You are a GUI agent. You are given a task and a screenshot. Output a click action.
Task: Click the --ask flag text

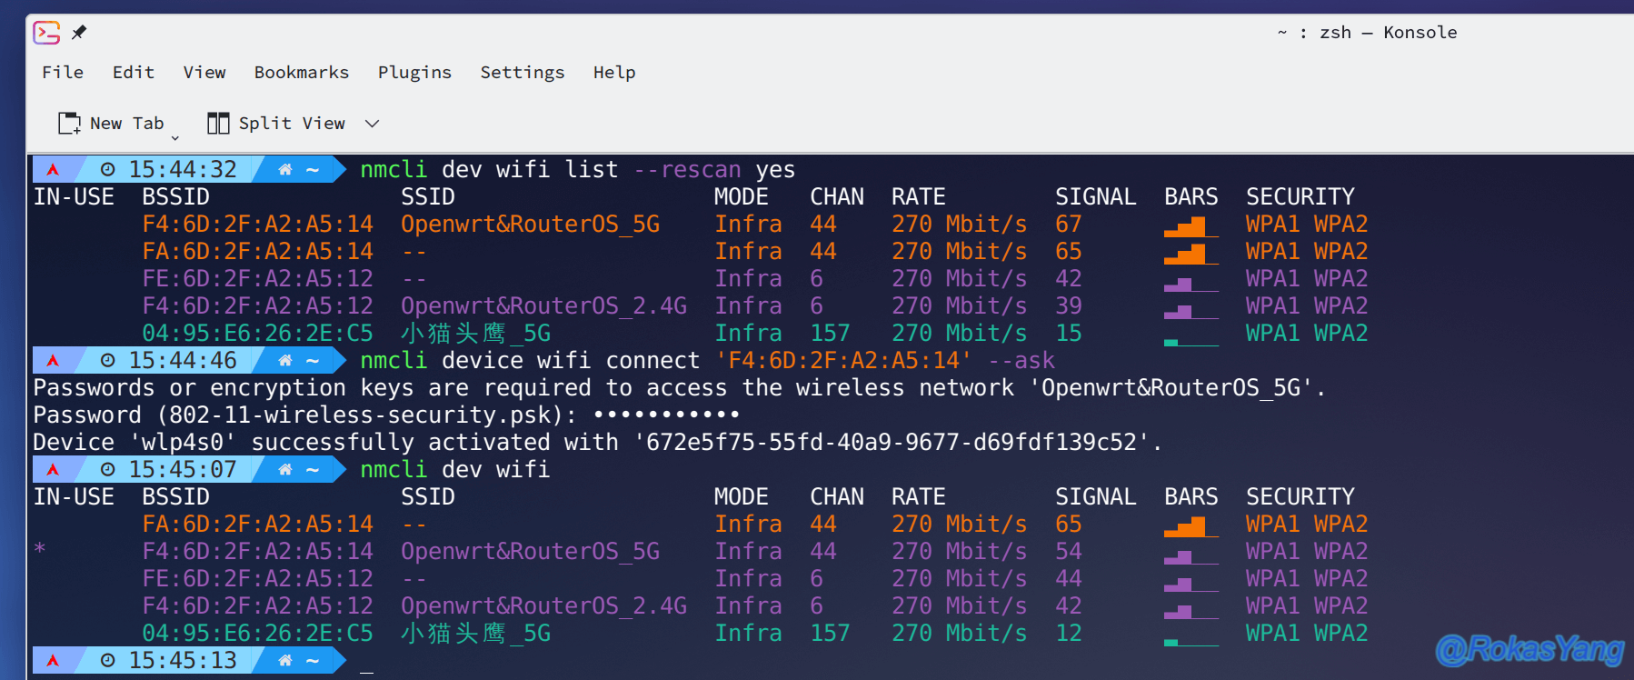coord(1021,360)
